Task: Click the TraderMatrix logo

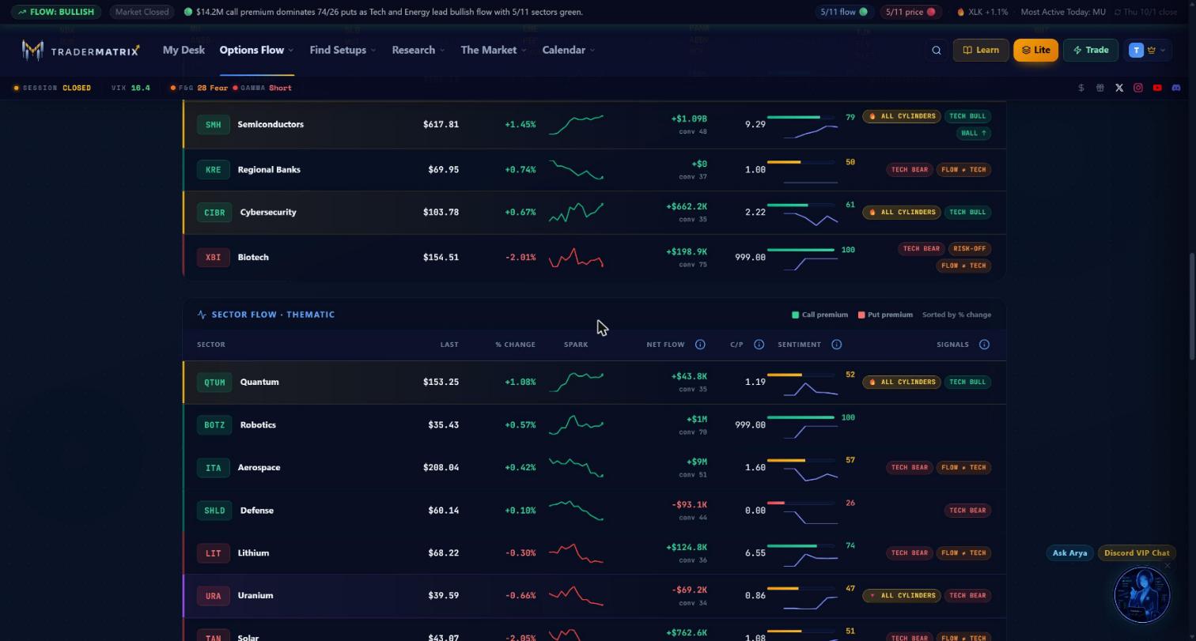Action: coord(81,51)
